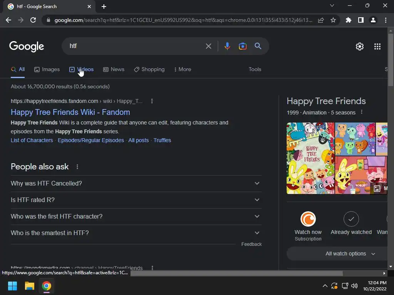
Task: Click the browser forward arrow
Action: [21, 20]
